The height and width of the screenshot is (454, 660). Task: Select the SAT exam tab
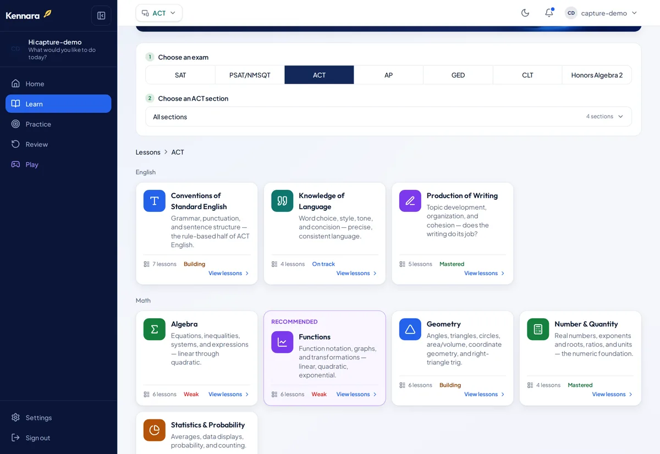(180, 75)
